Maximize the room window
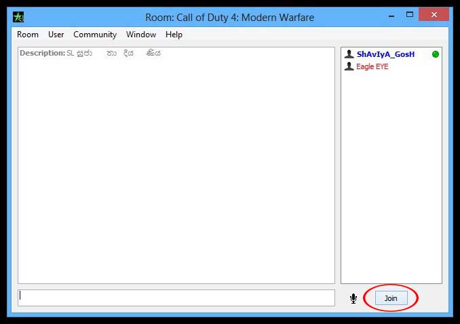 tap(410, 15)
